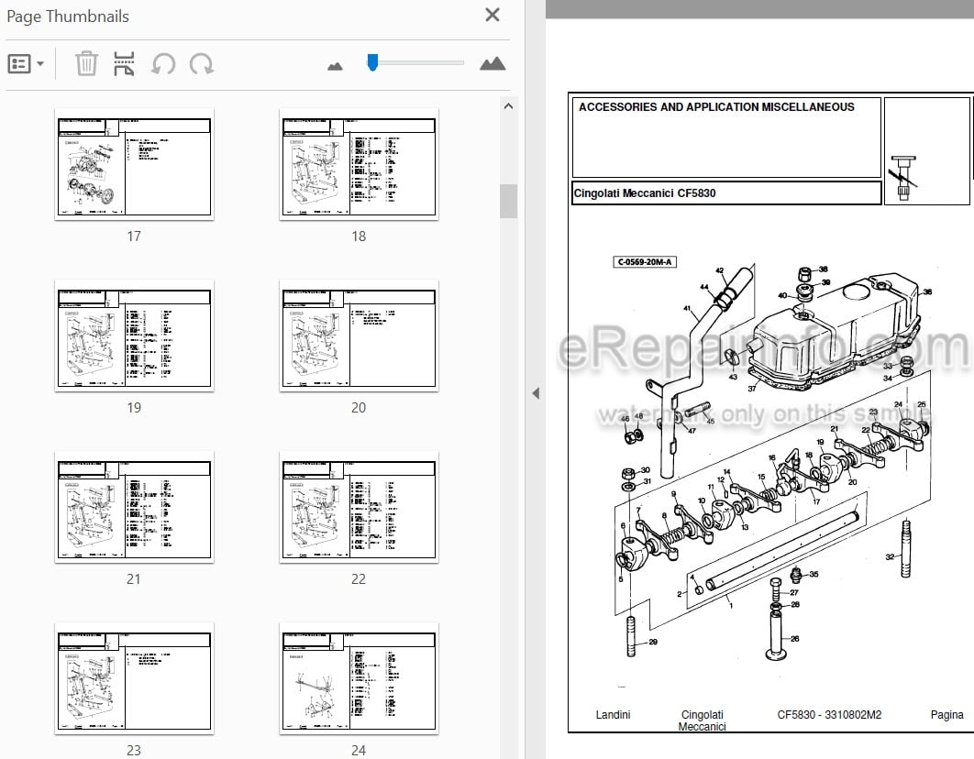Collapse the navigation pane with arrow

tap(536, 393)
